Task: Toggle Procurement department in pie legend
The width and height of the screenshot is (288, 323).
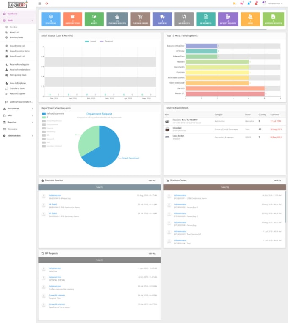Action: (50, 124)
